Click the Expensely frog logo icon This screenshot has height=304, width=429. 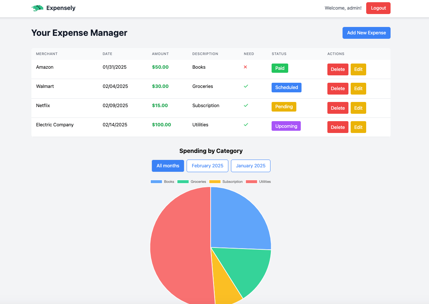(37, 8)
